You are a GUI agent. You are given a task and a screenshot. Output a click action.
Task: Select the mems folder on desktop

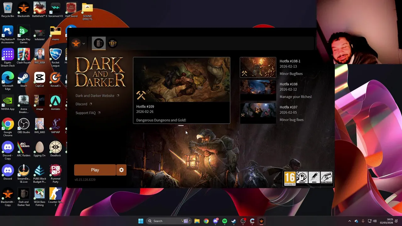(x=56, y=33)
